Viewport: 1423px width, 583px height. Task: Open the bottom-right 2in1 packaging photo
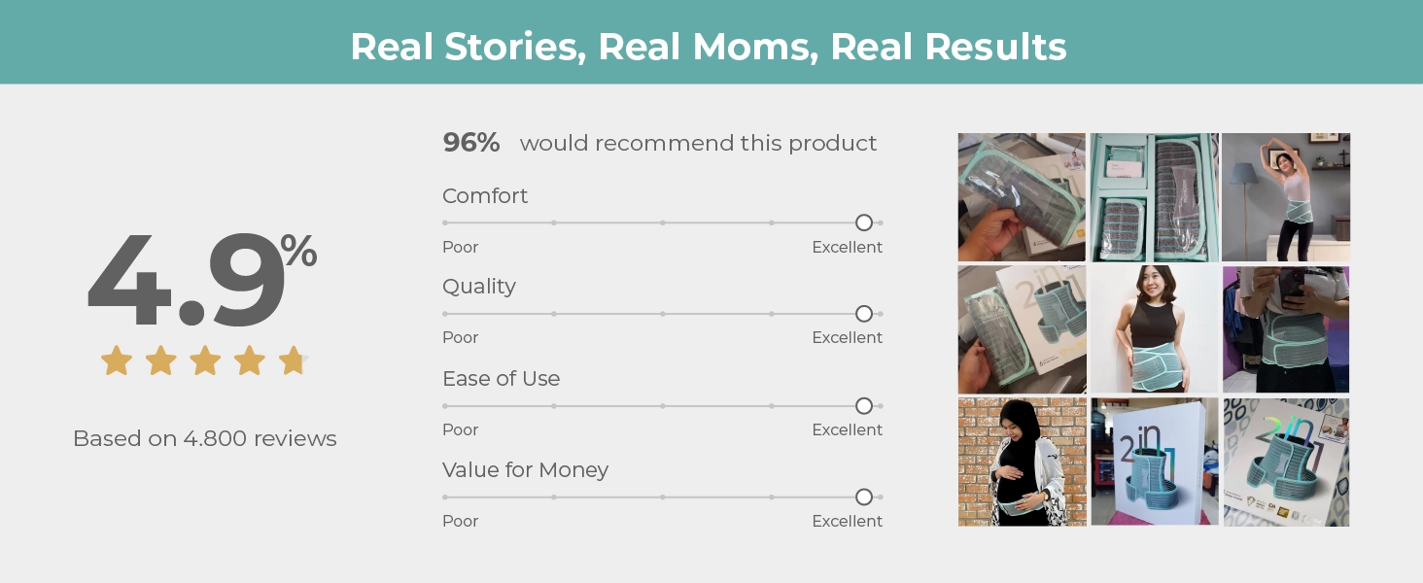(x=1286, y=463)
